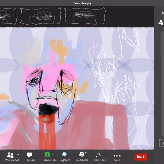The height and width of the screenshot is (164, 164).
Task: Select the middle participant thumbnail
Action: 40,16
